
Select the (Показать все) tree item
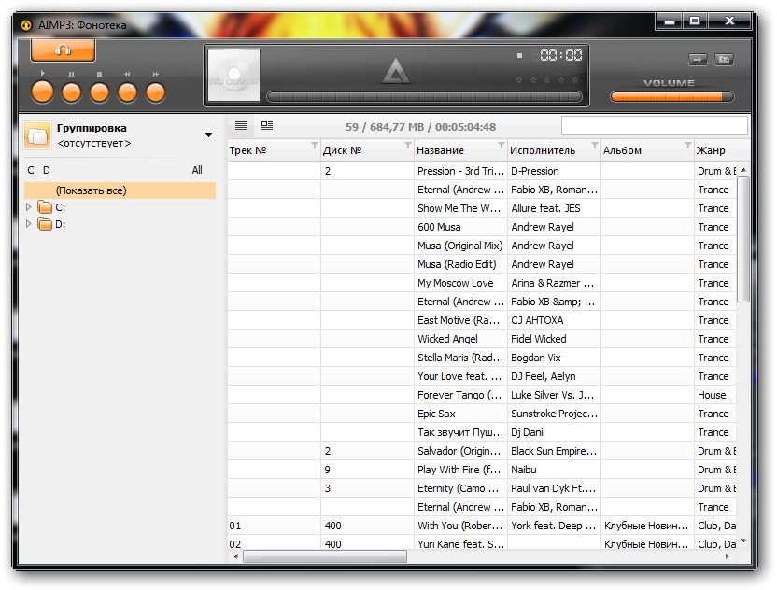[x=91, y=190]
